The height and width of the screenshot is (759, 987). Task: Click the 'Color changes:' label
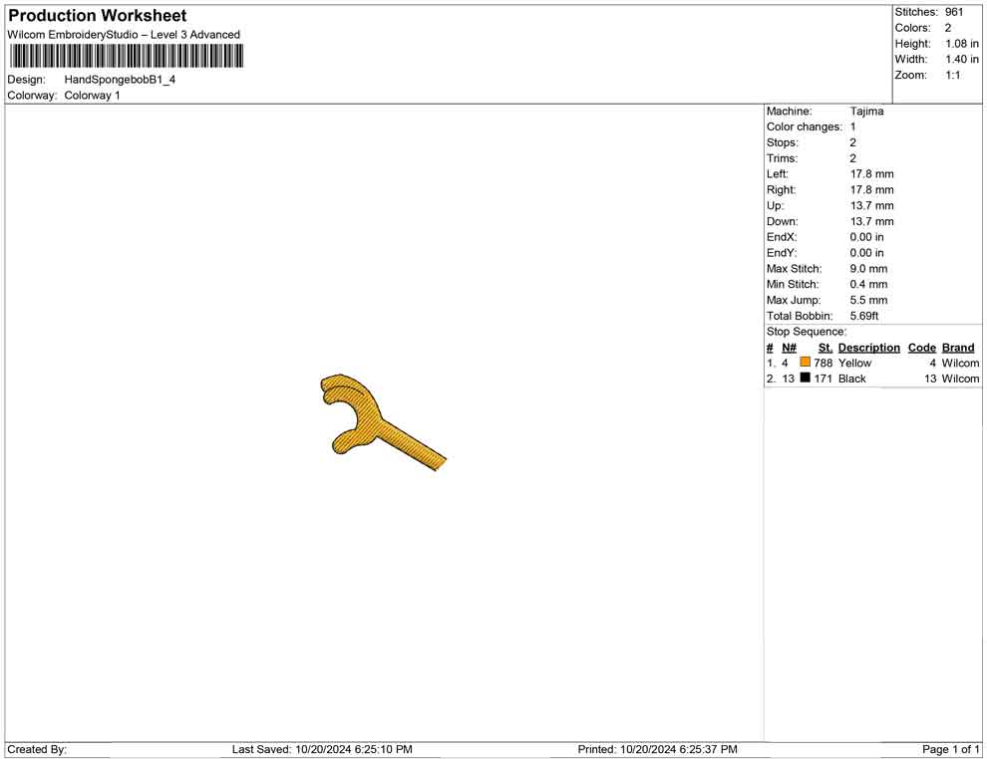[x=804, y=127]
